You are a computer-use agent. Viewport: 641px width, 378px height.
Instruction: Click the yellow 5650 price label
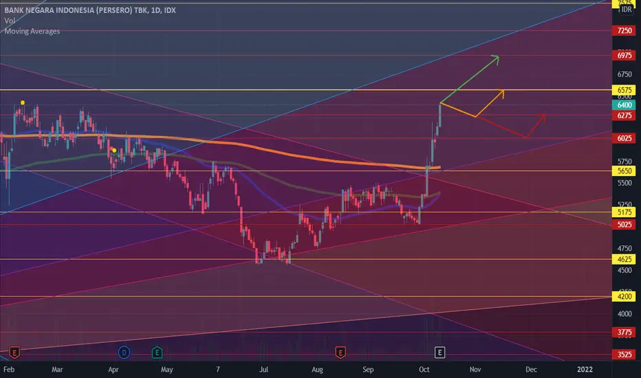pos(624,171)
